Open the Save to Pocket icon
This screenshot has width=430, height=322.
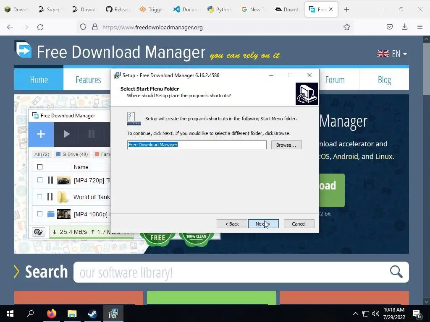click(x=389, y=27)
